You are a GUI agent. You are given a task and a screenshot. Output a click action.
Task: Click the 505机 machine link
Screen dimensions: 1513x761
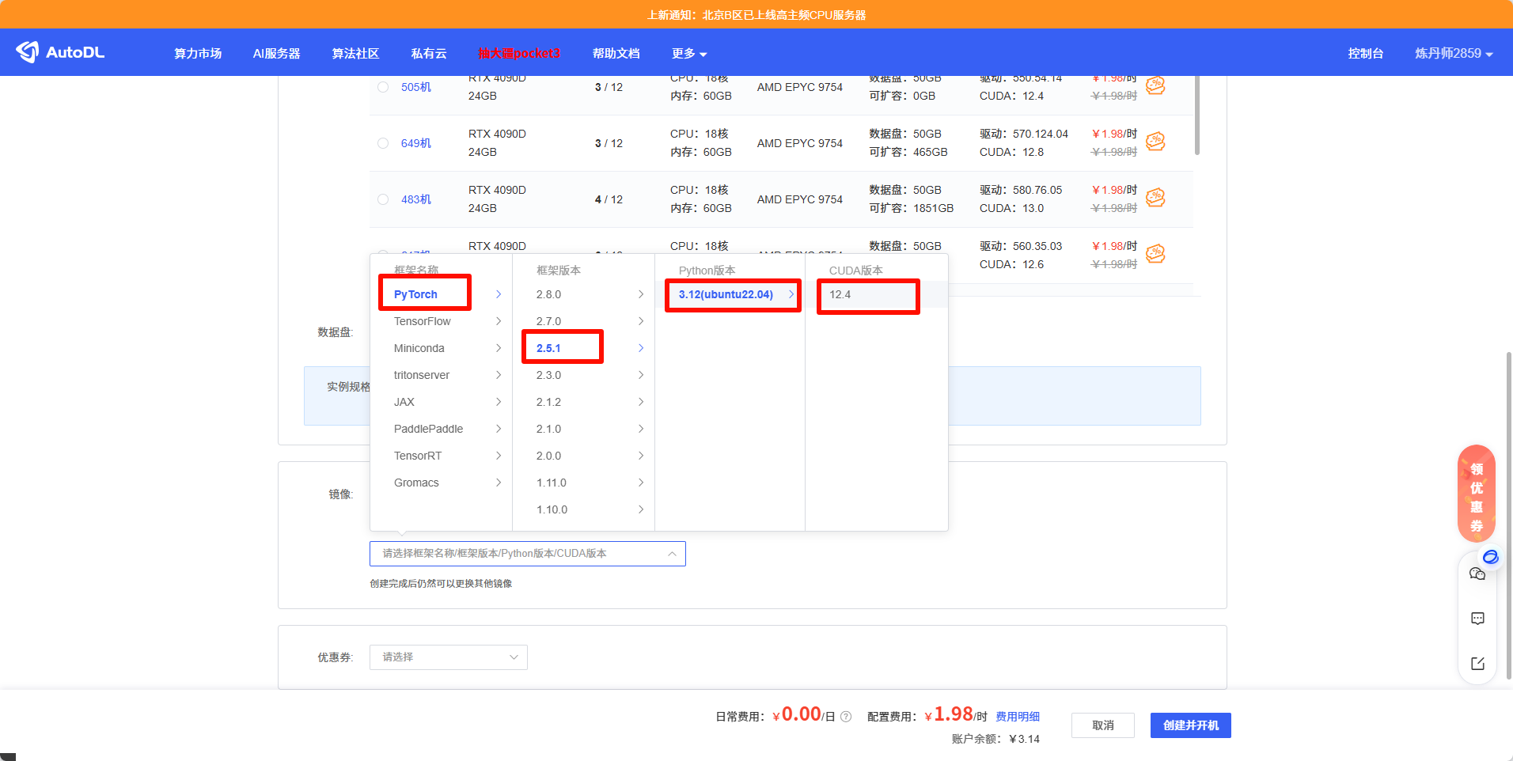[x=416, y=87]
